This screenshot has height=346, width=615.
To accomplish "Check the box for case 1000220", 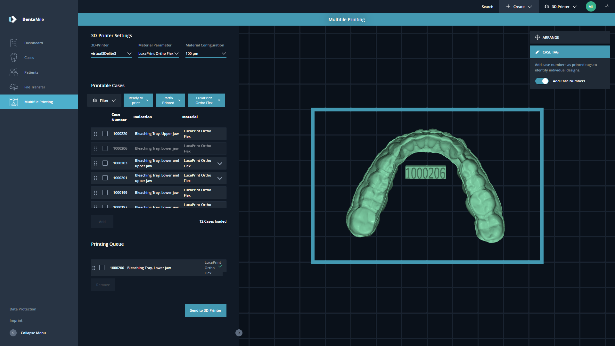I will pos(105,134).
